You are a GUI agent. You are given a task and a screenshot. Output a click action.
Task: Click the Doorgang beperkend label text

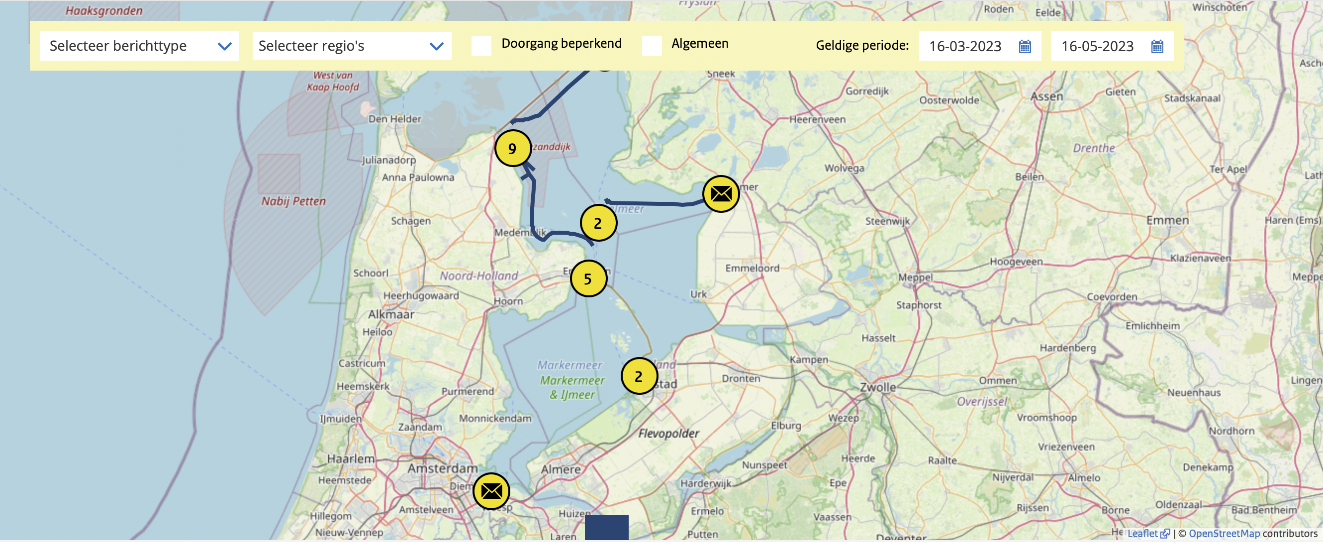tap(561, 43)
